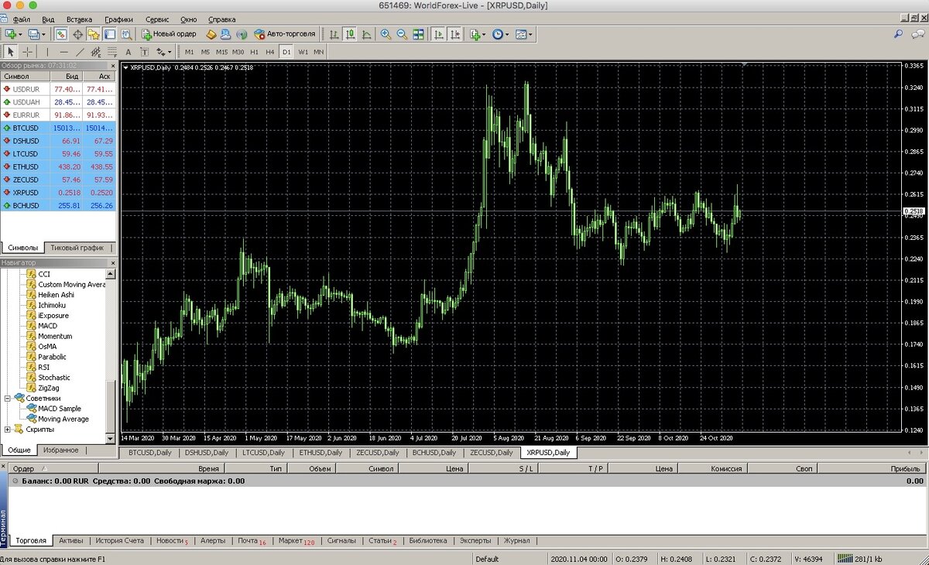
Task: Select the candlestick chart type icon
Action: (350, 34)
